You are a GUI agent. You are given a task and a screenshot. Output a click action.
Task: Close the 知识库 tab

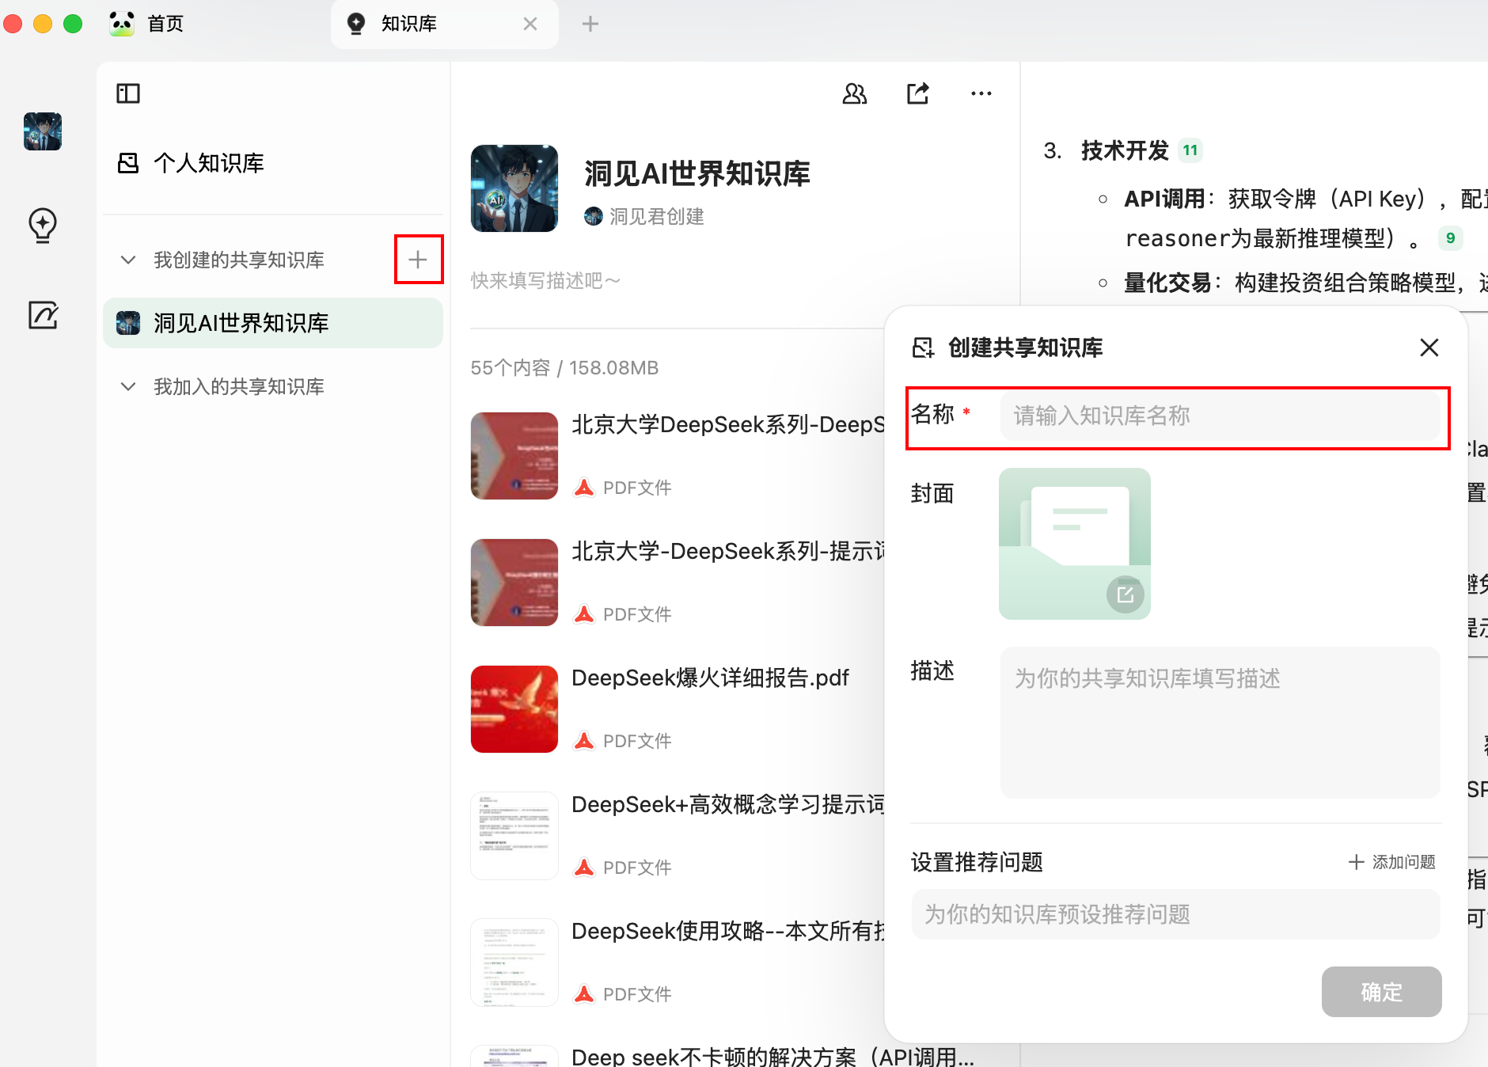[x=530, y=24]
